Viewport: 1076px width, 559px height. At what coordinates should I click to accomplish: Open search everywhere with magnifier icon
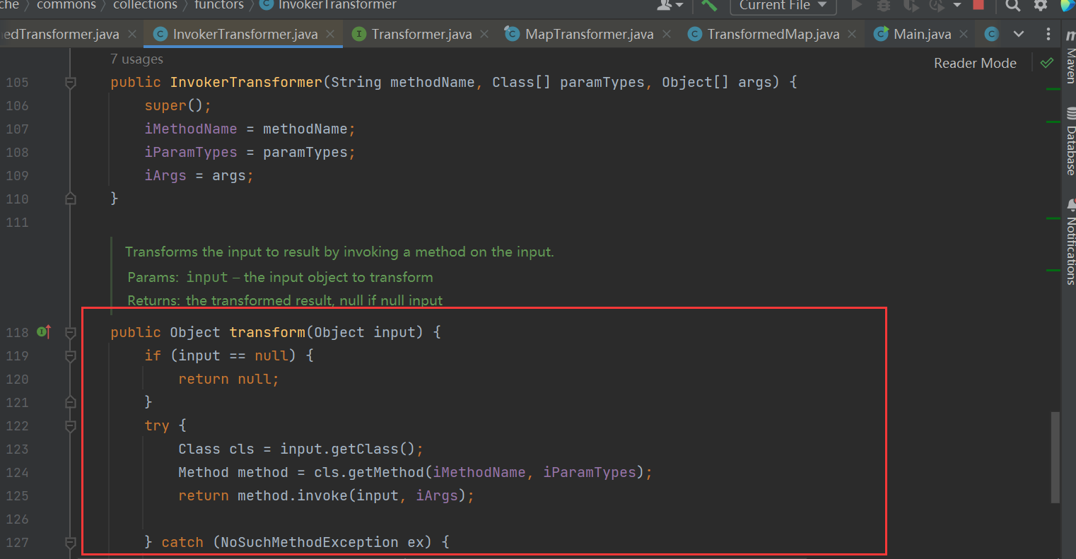[x=1012, y=6]
